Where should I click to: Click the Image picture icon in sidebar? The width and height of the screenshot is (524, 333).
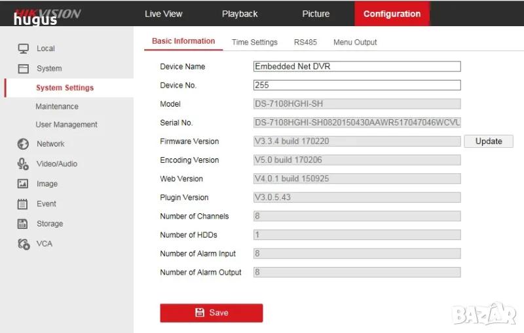(x=24, y=184)
